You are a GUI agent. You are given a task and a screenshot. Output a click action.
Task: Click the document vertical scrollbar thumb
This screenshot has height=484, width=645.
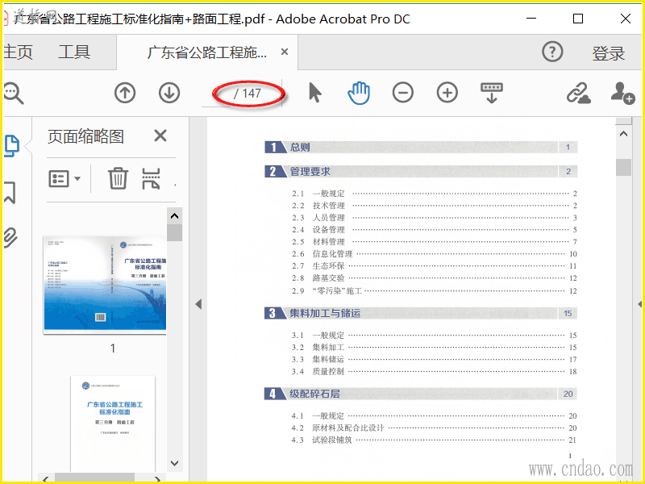click(623, 167)
